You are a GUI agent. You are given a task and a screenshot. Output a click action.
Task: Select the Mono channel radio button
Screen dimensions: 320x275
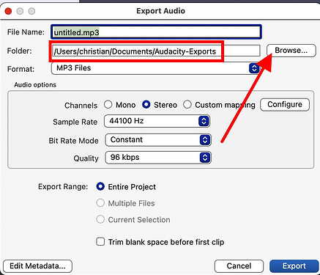tap(108, 105)
